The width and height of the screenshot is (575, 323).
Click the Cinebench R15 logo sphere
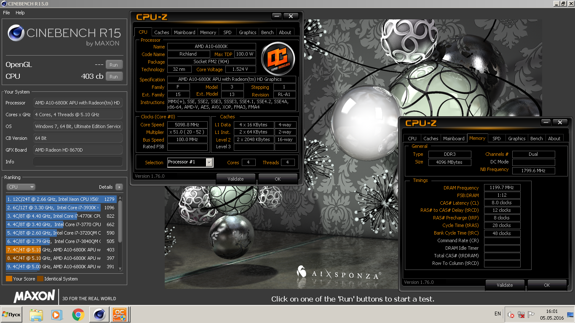point(16,33)
